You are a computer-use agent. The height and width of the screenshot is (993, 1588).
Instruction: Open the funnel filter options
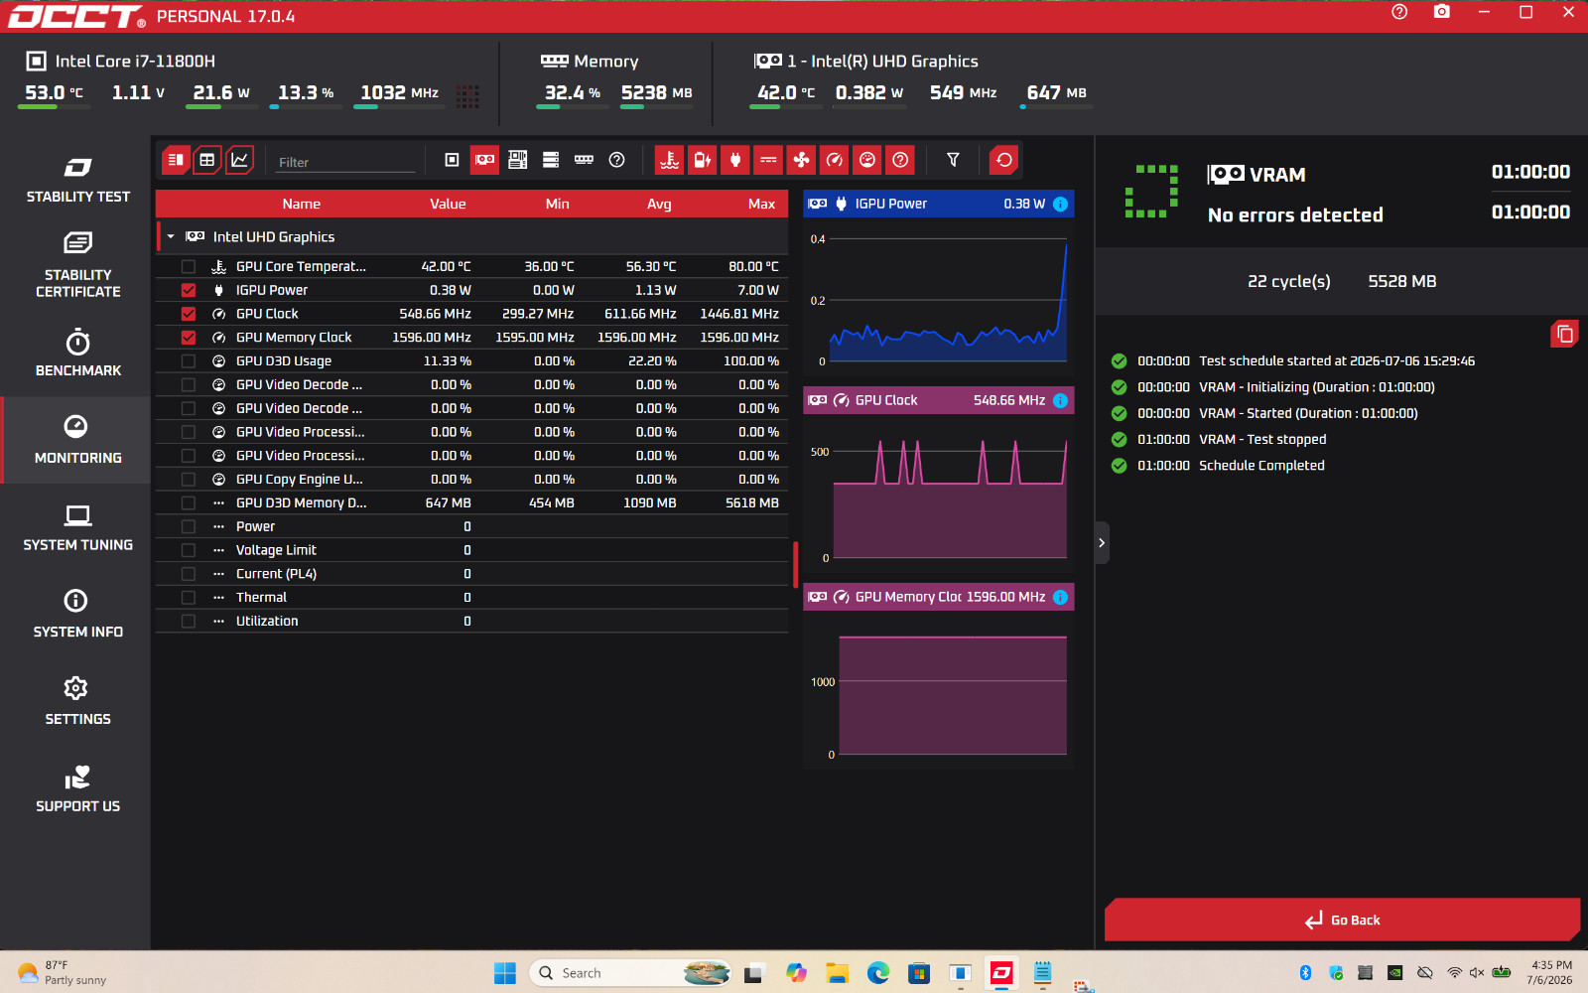pos(953,160)
